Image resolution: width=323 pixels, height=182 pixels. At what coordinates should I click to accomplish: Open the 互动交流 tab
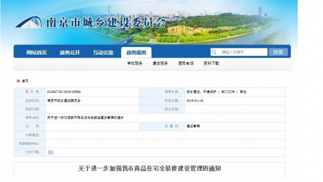tap(103, 53)
